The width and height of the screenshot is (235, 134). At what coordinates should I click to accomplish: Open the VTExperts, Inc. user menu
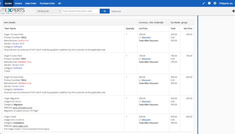226,3
